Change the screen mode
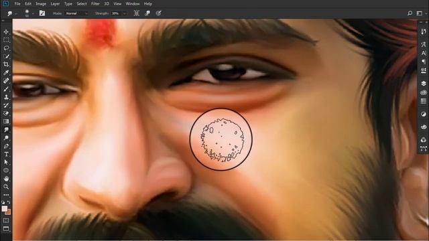Image resolution: width=429 pixels, height=241 pixels. (6, 228)
